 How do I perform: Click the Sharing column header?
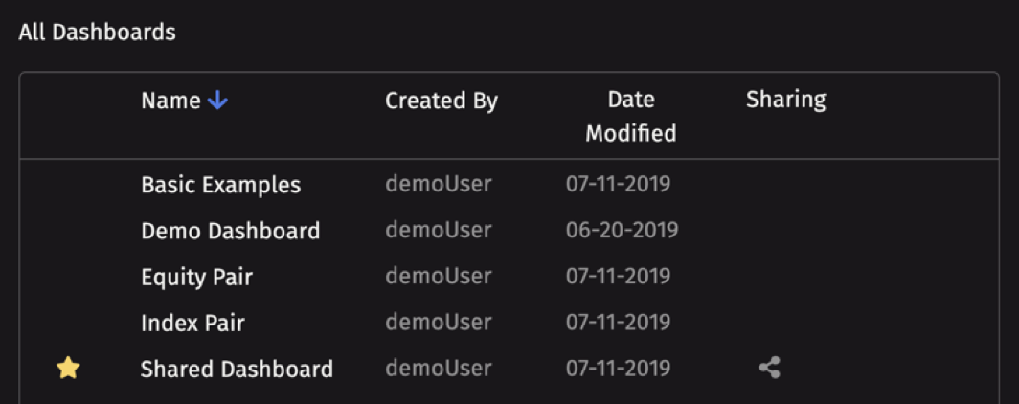point(785,100)
